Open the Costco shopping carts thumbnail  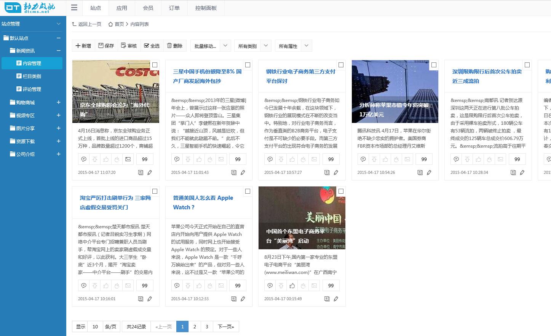click(x=116, y=91)
